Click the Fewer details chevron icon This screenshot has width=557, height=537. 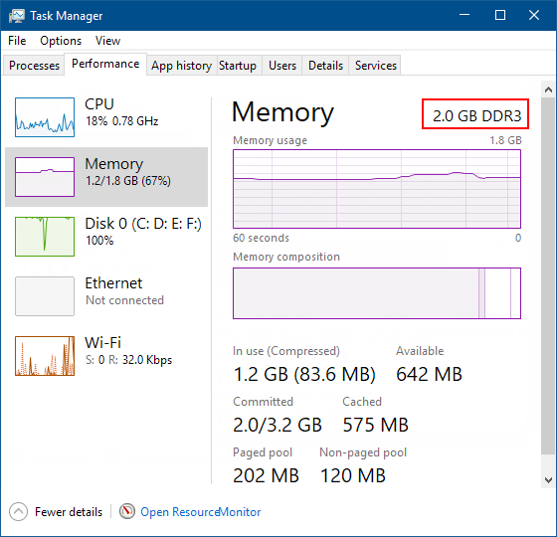pos(19,511)
